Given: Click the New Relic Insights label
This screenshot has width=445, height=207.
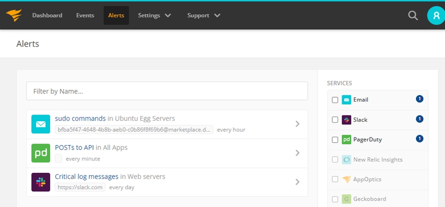Looking at the screenshot, I should click(378, 160).
